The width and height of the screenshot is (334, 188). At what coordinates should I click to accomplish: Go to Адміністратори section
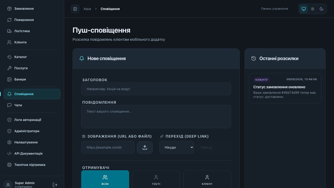(x=32, y=131)
